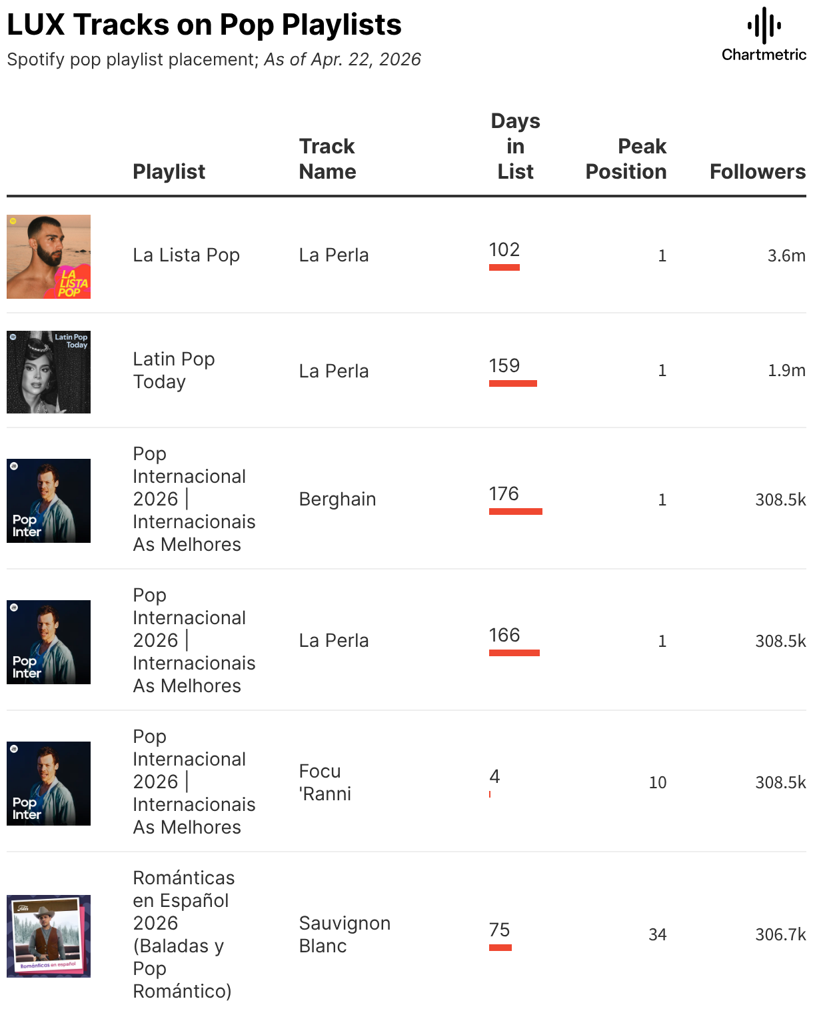Viewport: 813px width, 1023px height.
Task: Open the Románticas en Español cover image
Action: (49, 936)
